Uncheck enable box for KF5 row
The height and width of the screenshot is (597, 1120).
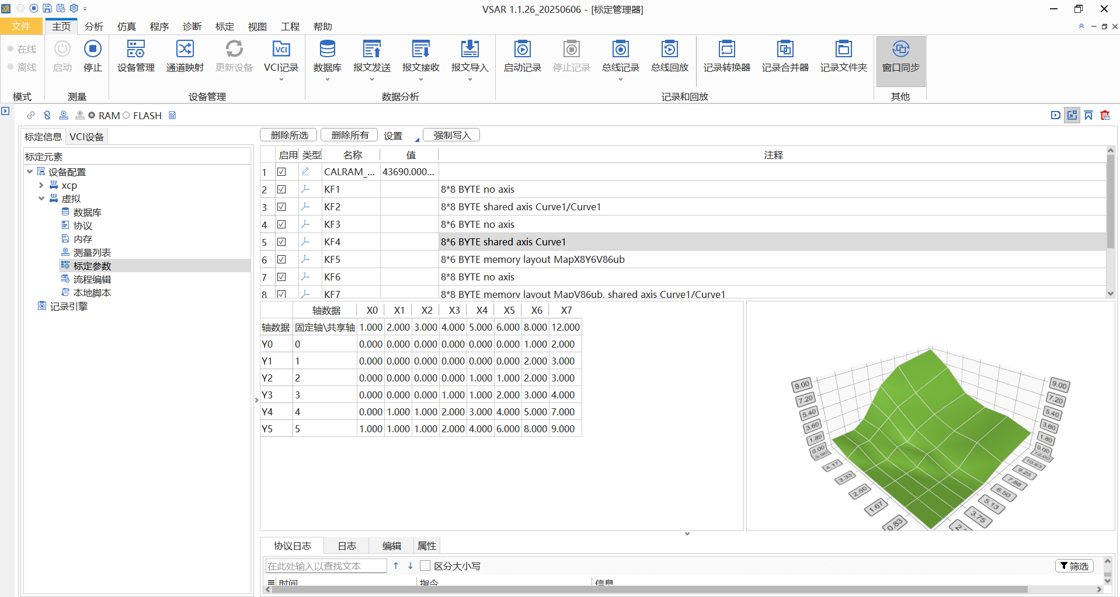(x=281, y=259)
